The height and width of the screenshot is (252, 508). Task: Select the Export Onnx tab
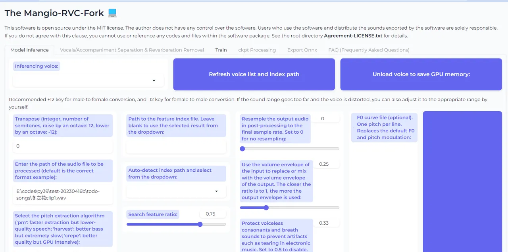click(x=302, y=50)
